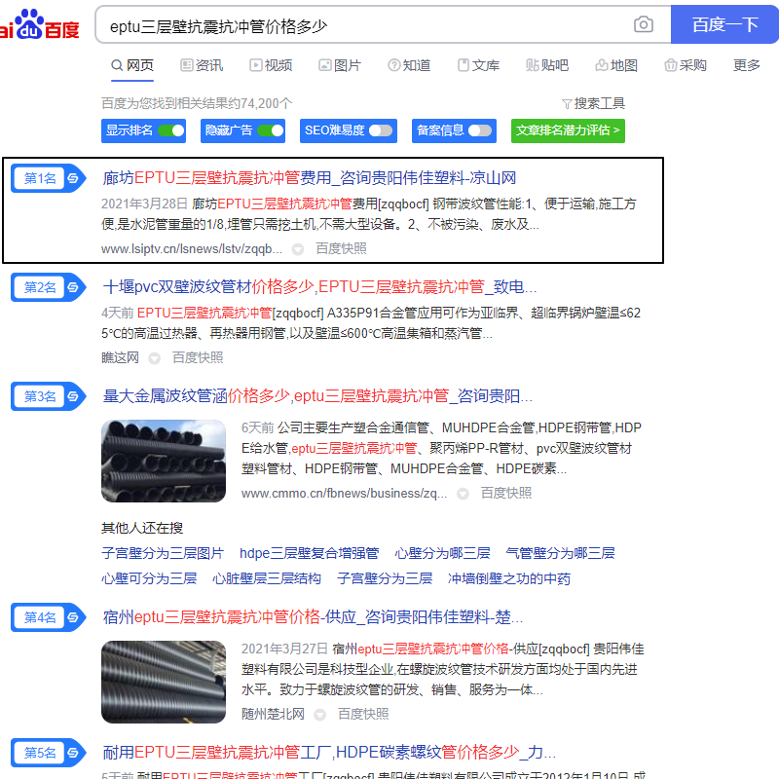Select the 网页 tab
The height and width of the screenshot is (779, 779).
[x=132, y=65]
